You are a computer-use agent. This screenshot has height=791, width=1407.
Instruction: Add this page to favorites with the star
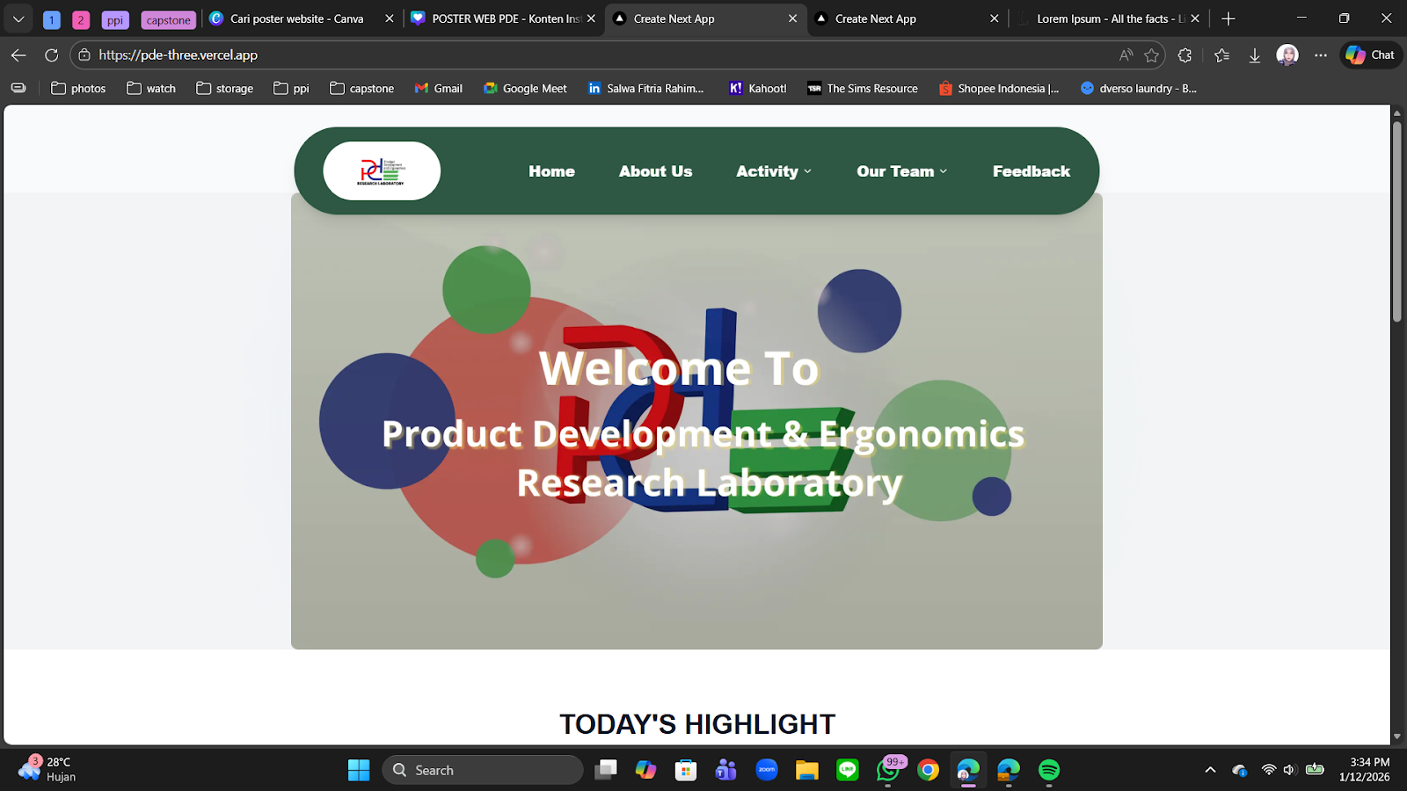tap(1152, 55)
